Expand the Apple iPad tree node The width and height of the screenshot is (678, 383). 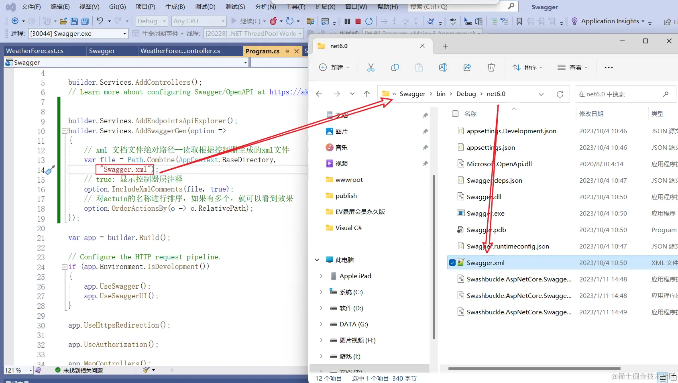(x=321, y=276)
